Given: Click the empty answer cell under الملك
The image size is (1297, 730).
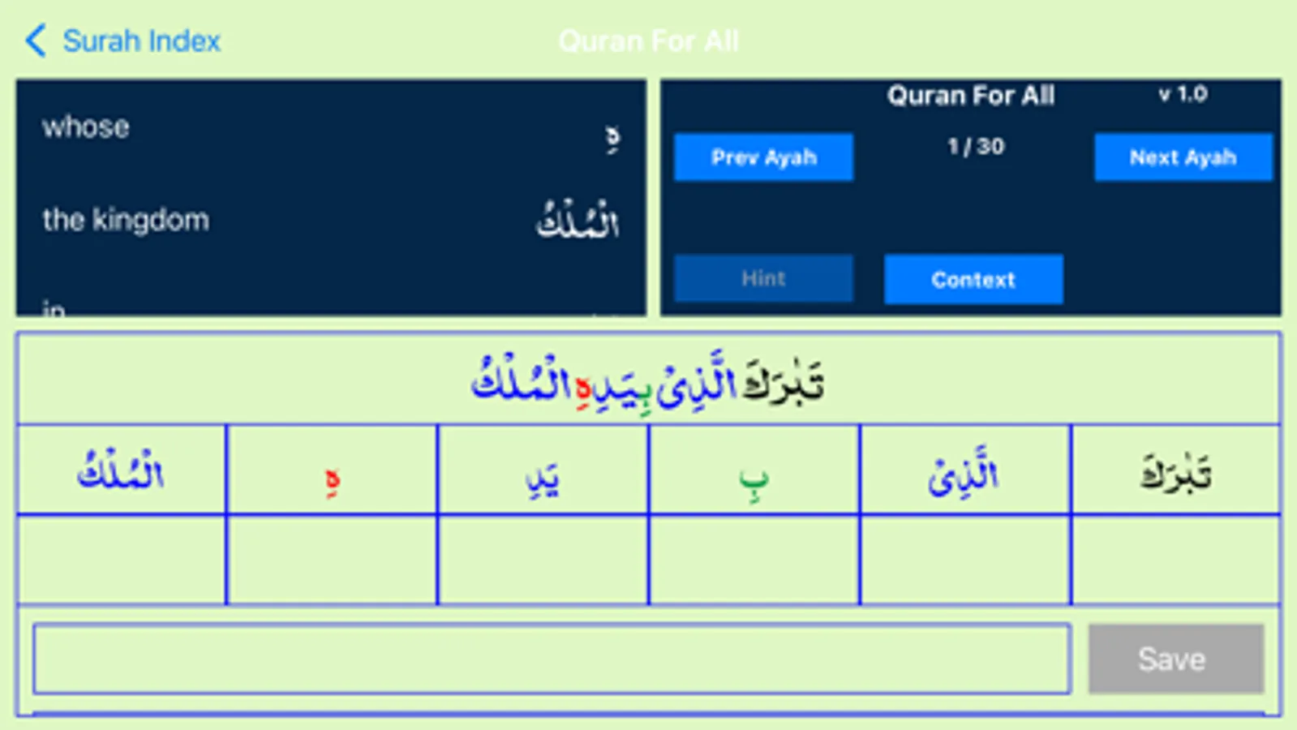Looking at the screenshot, I should [x=122, y=560].
